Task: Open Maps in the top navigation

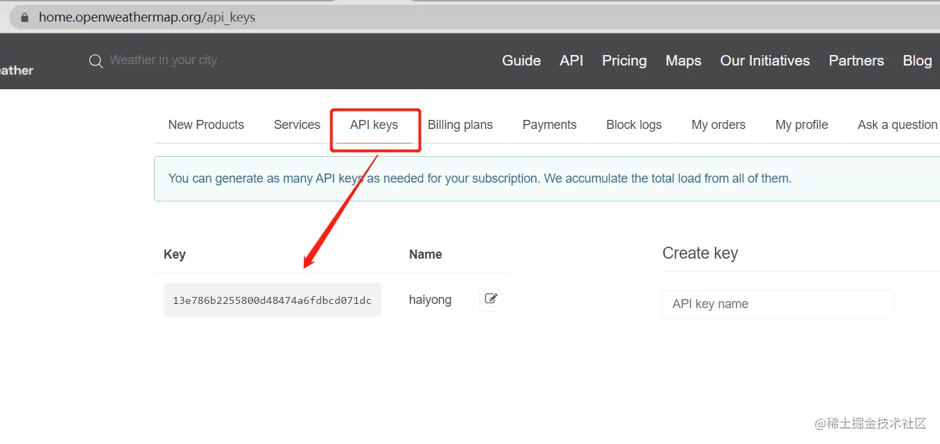Action: tap(684, 61)
